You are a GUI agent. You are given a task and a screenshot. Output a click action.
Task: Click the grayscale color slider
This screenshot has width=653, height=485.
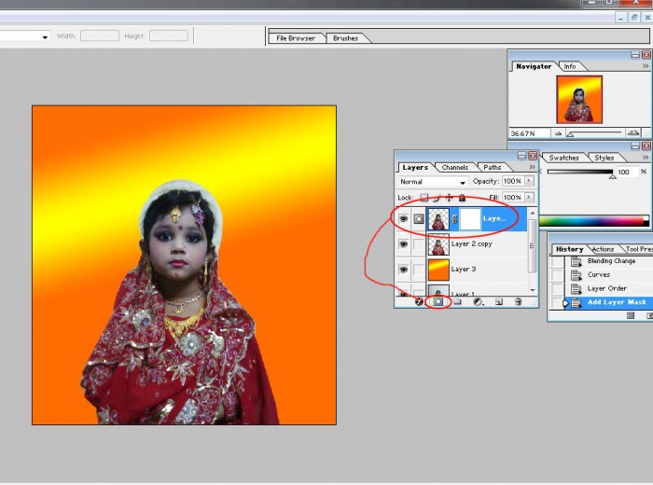pyautogui.click(x=580, y=173)
